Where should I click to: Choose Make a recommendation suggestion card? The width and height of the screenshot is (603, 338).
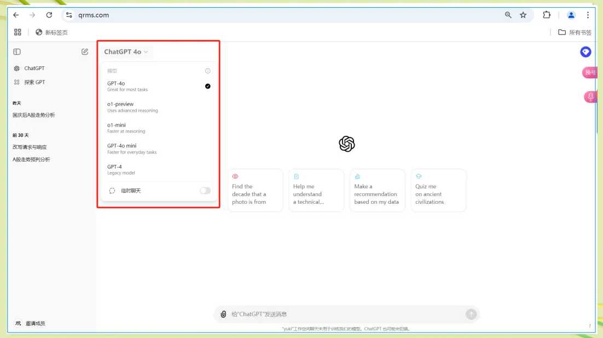[377, 190]
